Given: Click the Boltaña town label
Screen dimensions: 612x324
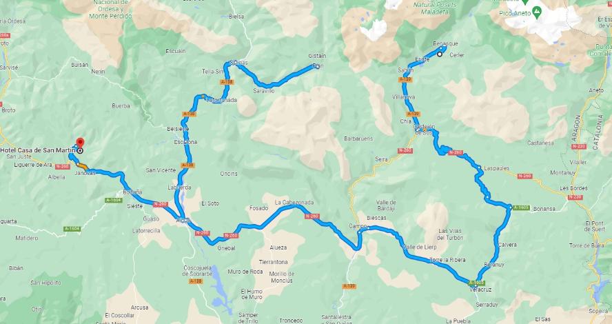Looking at the screenshot, I should point(133,192).
